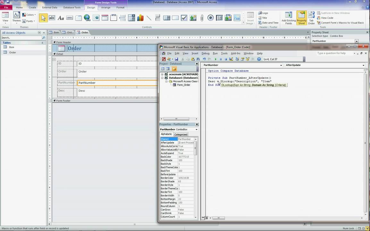The height and width of the screenshot is (231, 370).
Task: Open the Colors theme dropdown
Action: (x=29, y=15)
